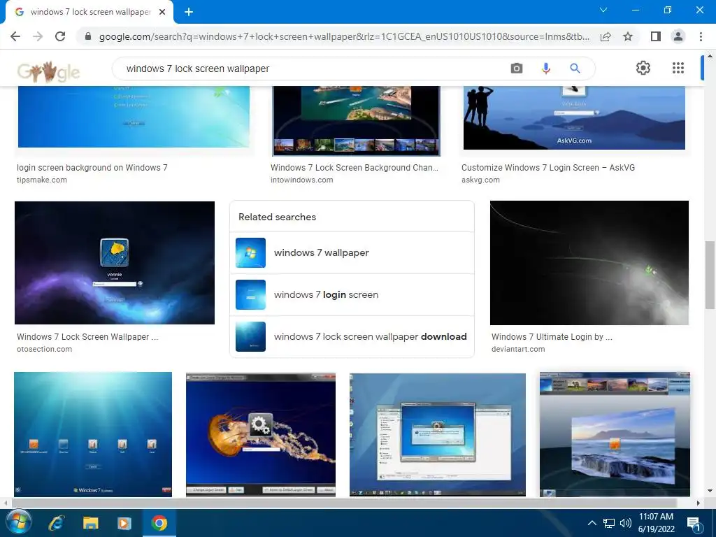
Task: Reload the page with refresh icon
Action: [60, 36]
